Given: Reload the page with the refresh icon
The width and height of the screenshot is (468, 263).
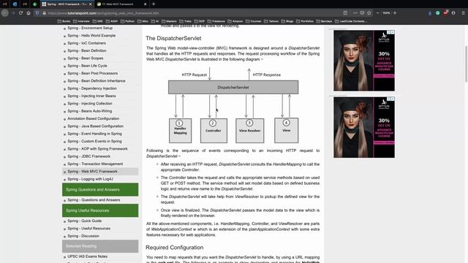Looking at the screenshot, I should (20, 13).
